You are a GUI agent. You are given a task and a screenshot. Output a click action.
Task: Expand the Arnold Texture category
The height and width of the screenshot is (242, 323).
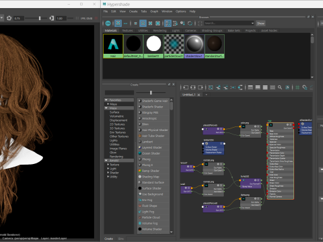[108, 165]
